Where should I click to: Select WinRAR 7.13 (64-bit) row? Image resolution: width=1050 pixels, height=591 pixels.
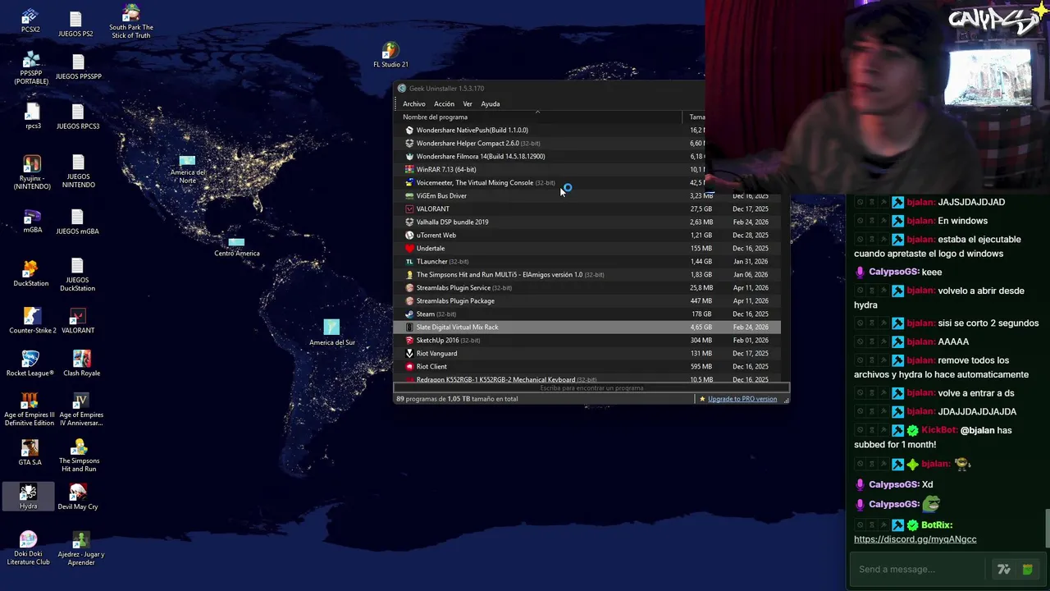[587, 169]
